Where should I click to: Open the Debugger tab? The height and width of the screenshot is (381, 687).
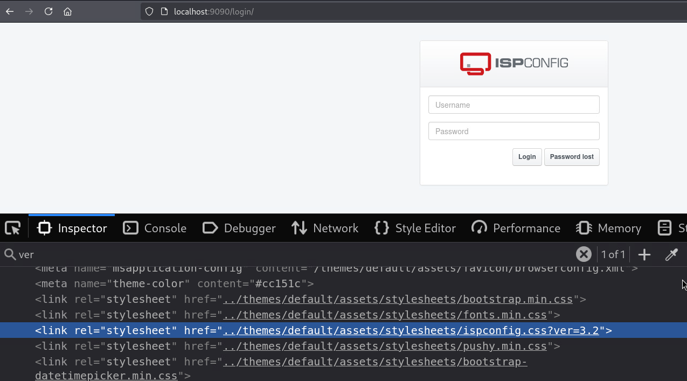239,228
